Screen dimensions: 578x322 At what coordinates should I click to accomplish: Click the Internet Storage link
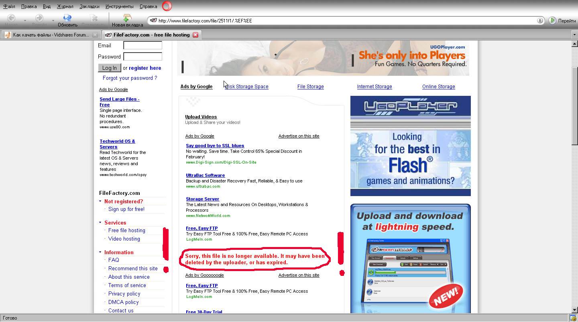tap(374, 87)
